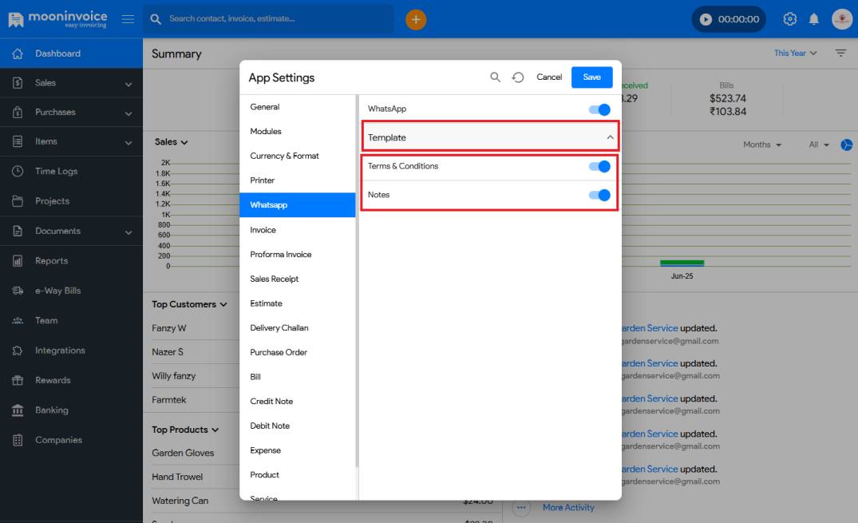
Task: Click the Banking building icon
Action: 18,410
